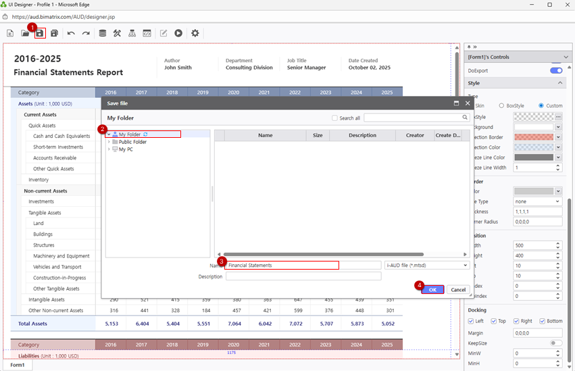Image resolution: width=575 pixels, height=371 pixels.
Task: Open file using the folder icon
Action: [x=25, y=33]
